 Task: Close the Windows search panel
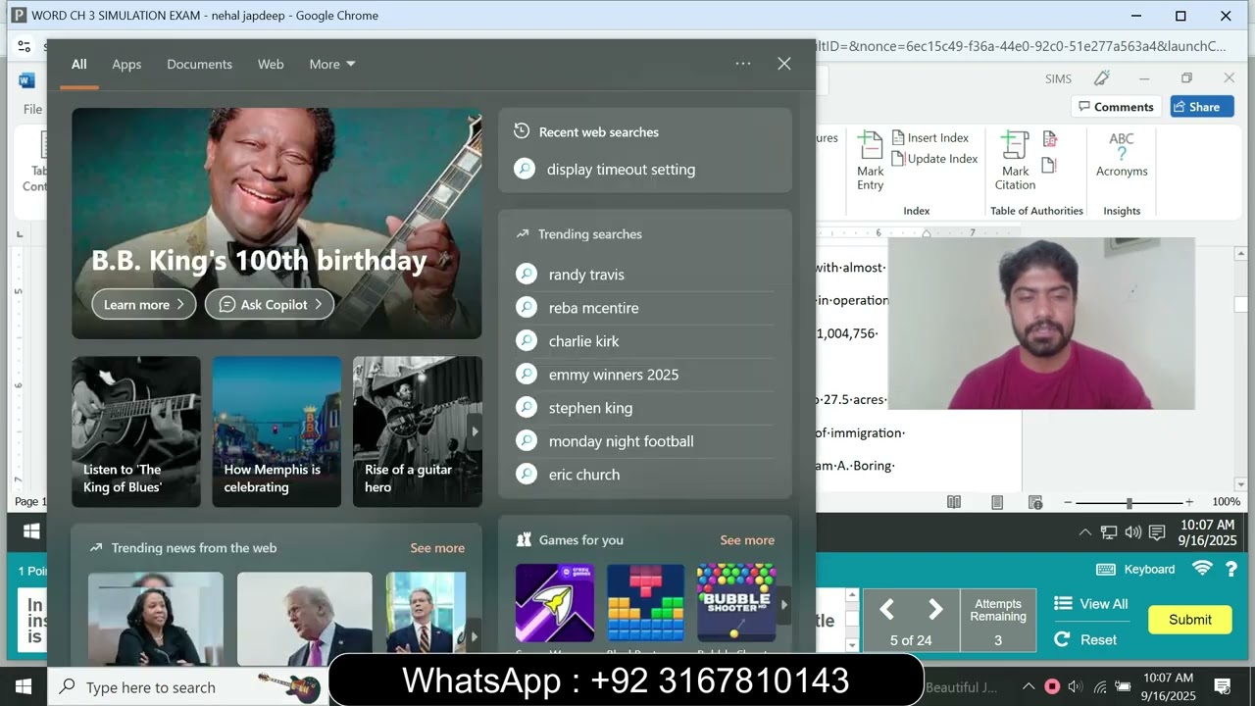click(784, 64)
